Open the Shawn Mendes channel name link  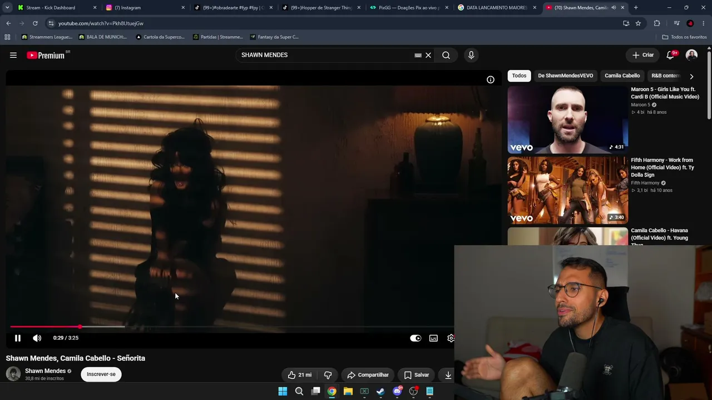tap(46, 371)
